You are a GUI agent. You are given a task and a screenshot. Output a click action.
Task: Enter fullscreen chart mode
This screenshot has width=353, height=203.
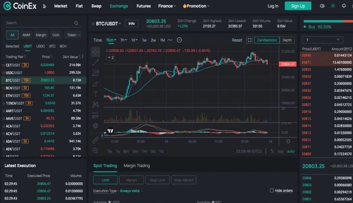pyautogui.click(x=249, y=40)
